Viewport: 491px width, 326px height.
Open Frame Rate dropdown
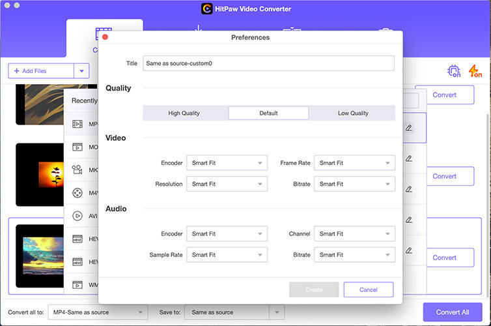(x=354, y=163)
